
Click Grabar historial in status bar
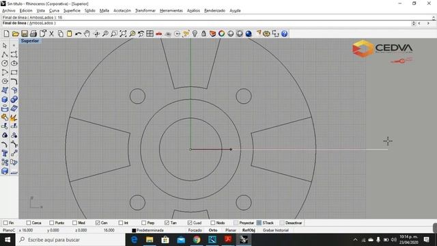[276, 230]
